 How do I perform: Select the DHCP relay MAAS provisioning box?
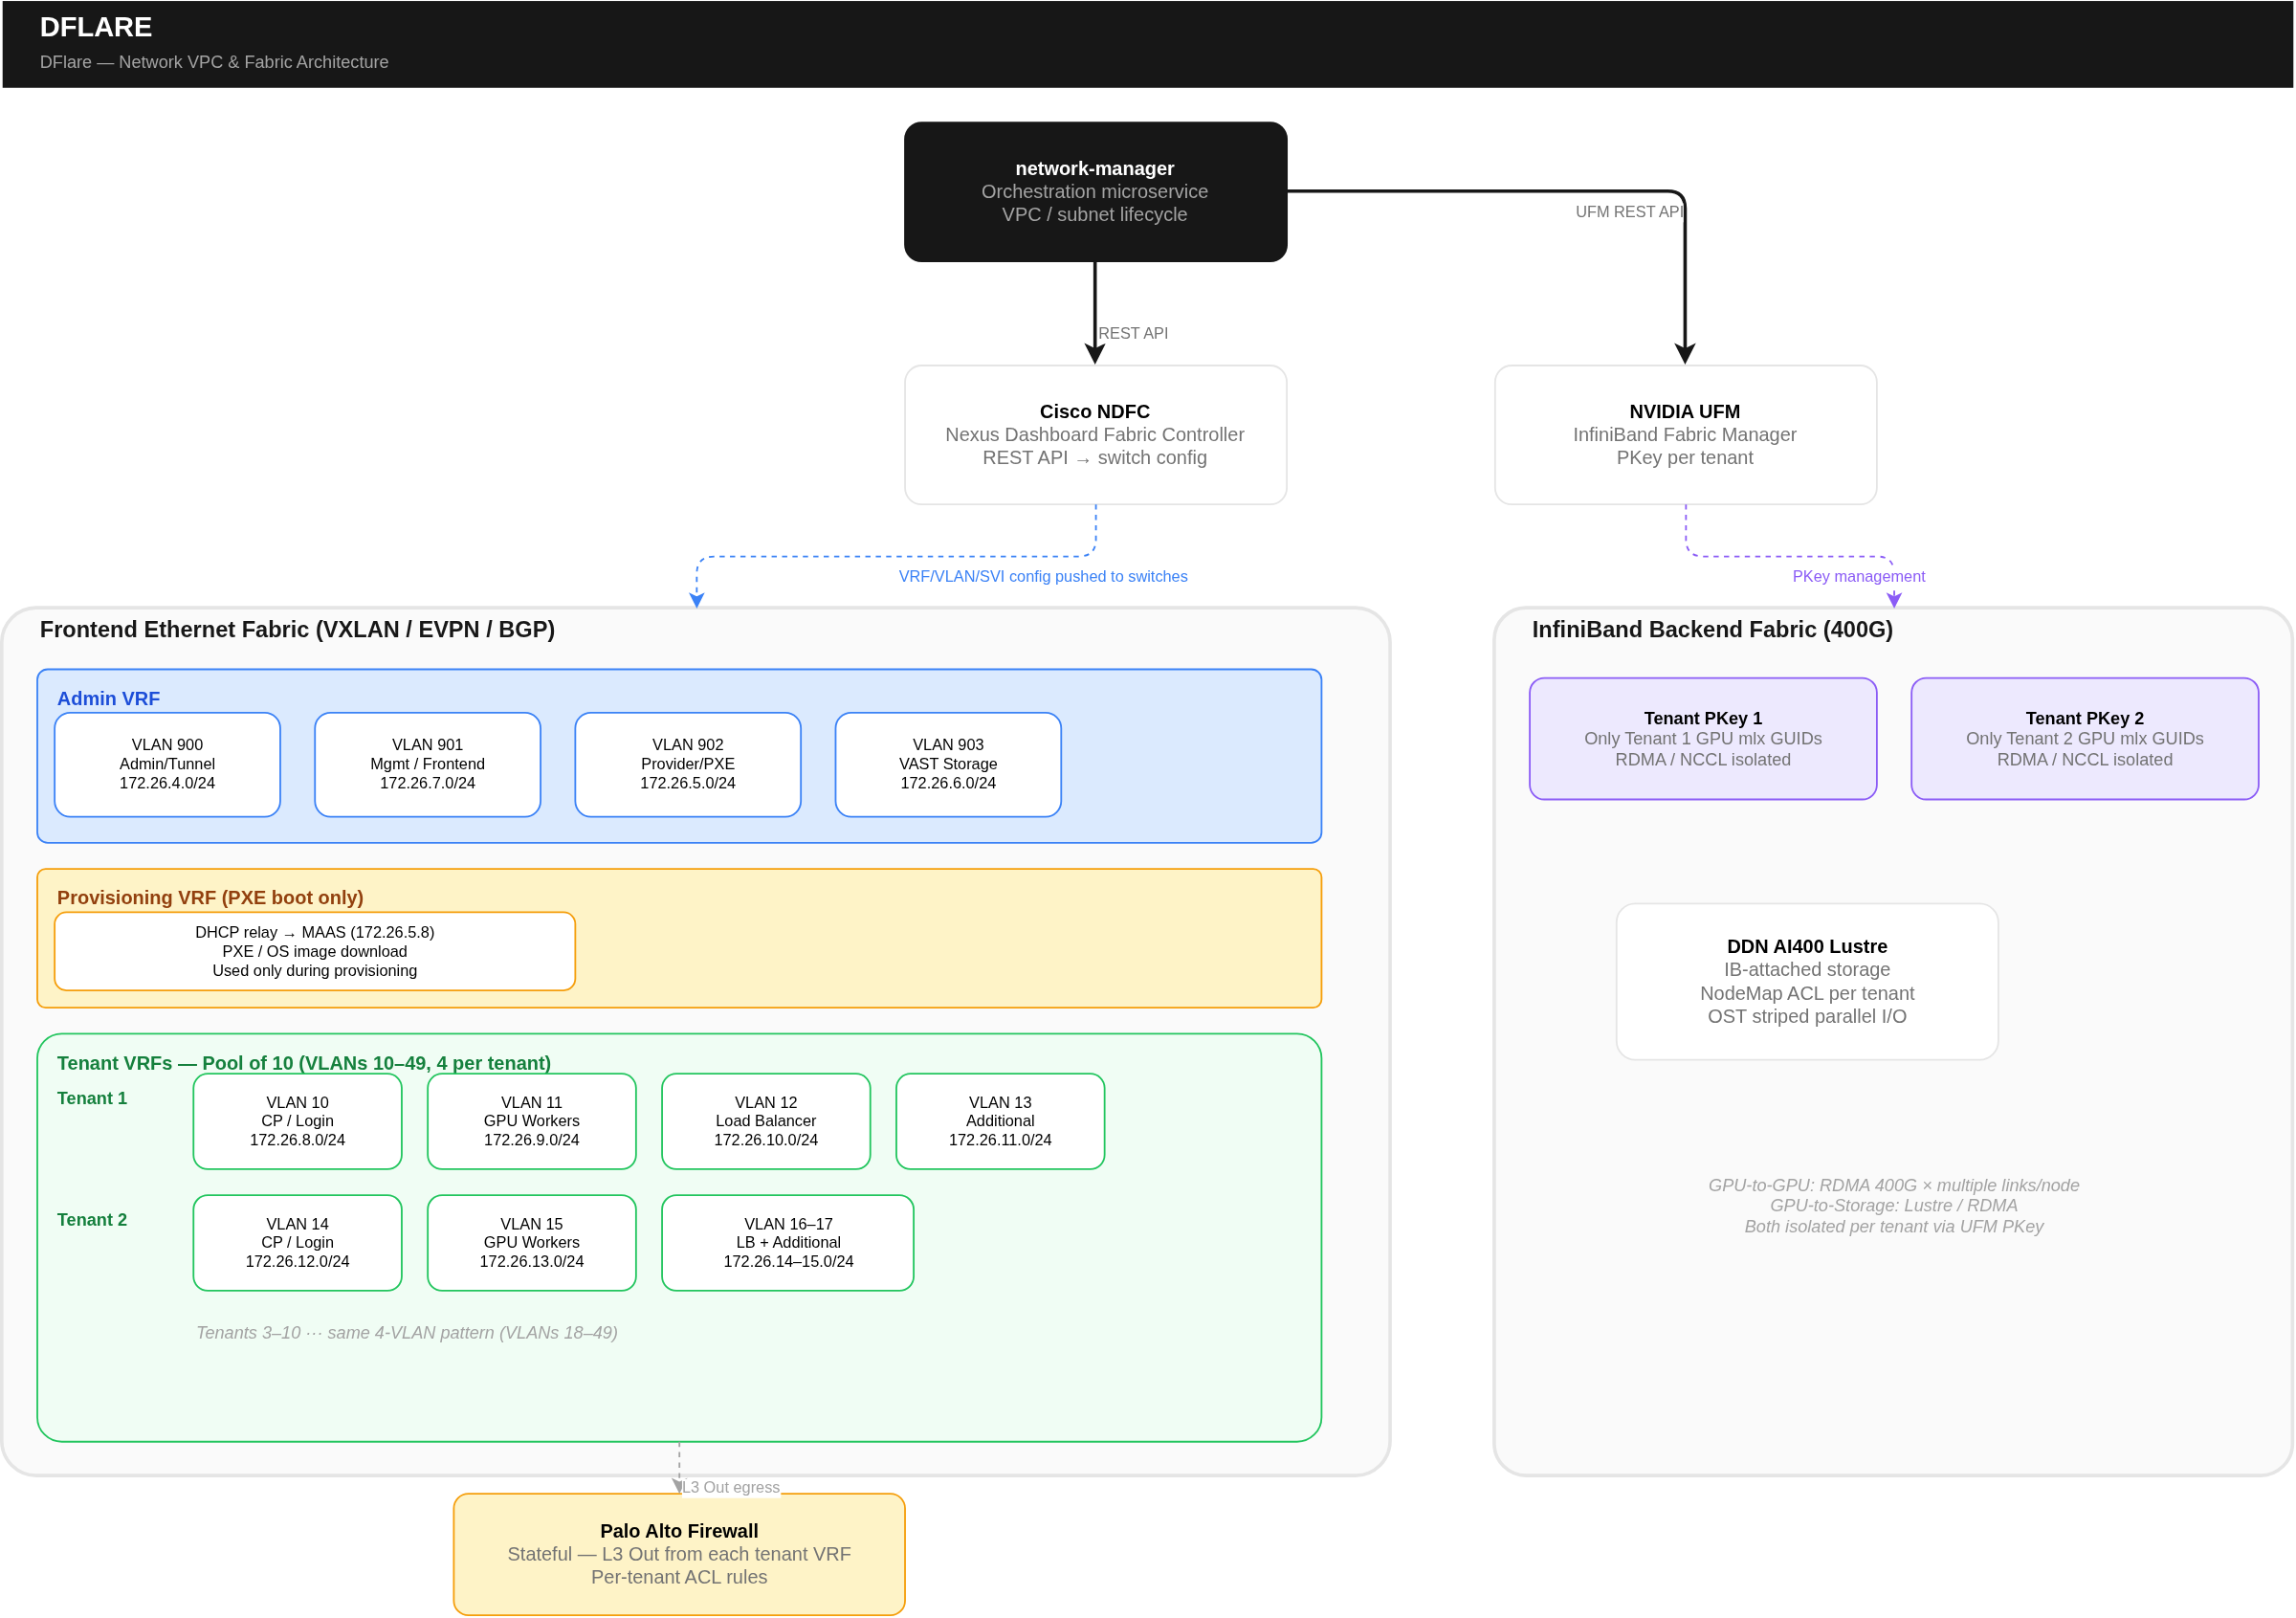pos(314,950)
